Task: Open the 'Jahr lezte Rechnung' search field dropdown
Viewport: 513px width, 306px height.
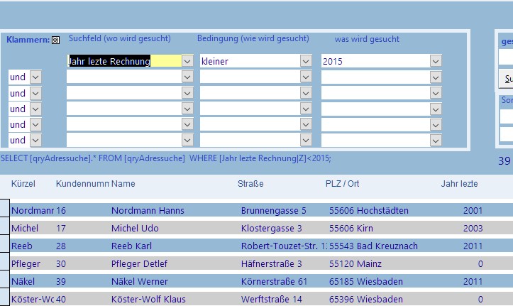Action: coord(187,62)
